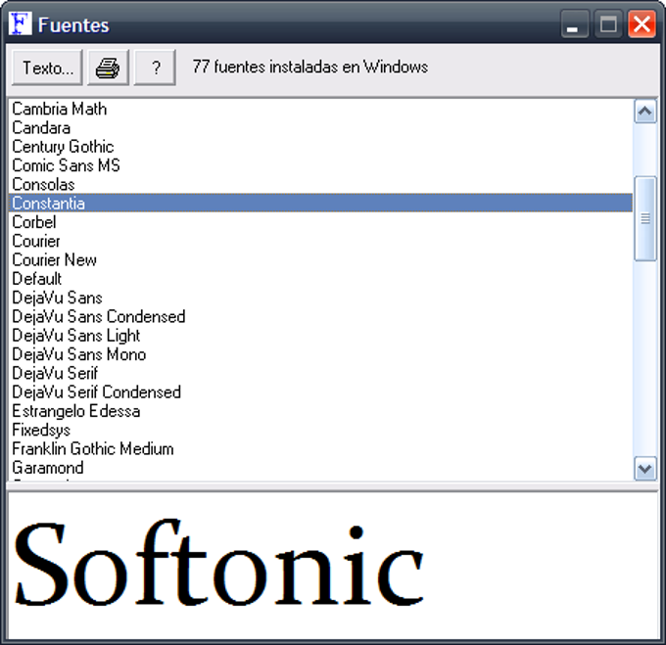Select the Candara font
Image resolution: width=666 pixels, height=645 pixels.
320,127
